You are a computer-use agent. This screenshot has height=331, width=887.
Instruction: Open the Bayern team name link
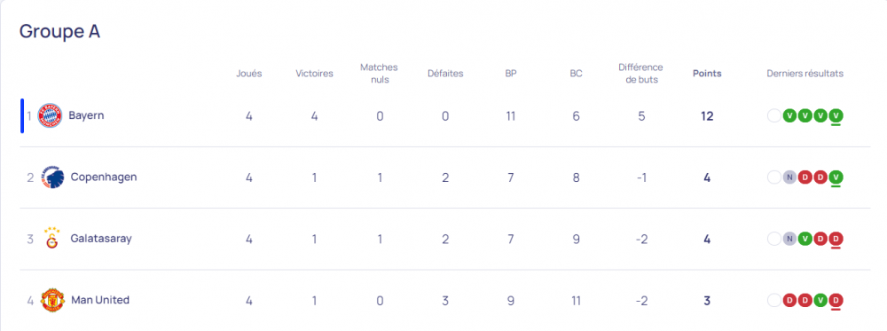[87, 115]
